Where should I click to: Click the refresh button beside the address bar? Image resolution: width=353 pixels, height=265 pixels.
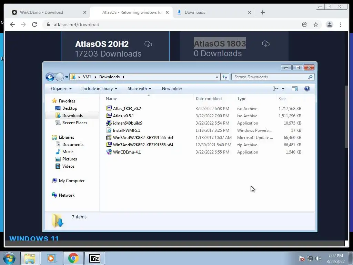pyautogui.click(x=225, y=77)
